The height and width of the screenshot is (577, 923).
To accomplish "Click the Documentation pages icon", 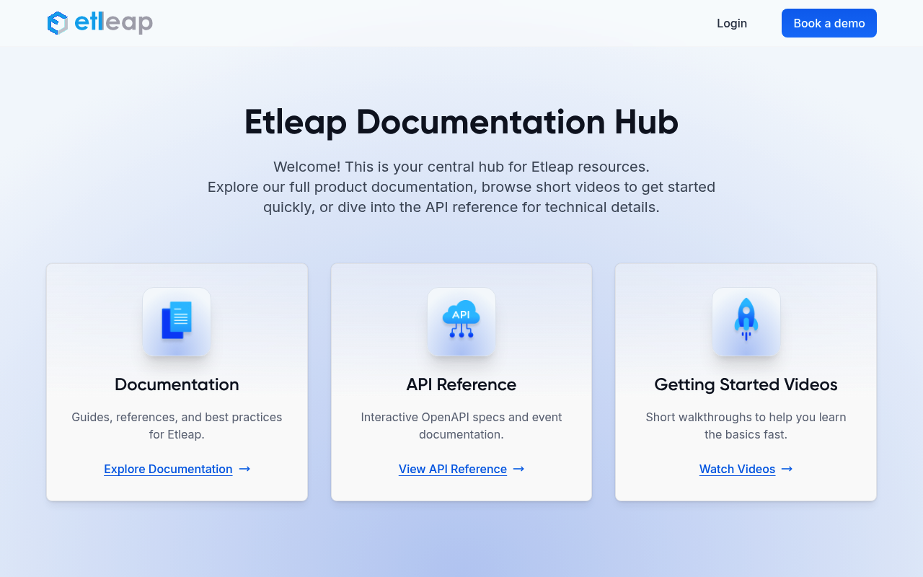I will [177, 322].
